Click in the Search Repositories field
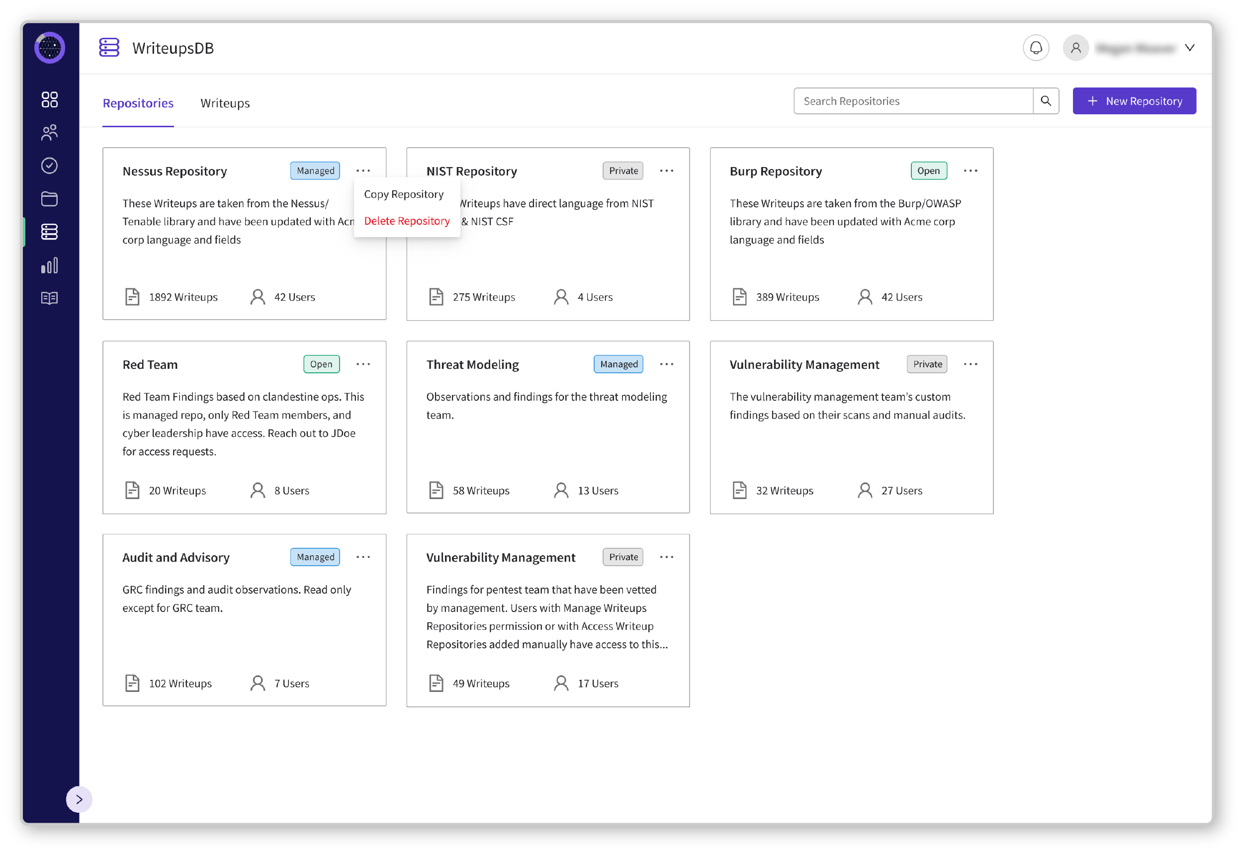The image size is (1243, 854). (x=914, y=101)
